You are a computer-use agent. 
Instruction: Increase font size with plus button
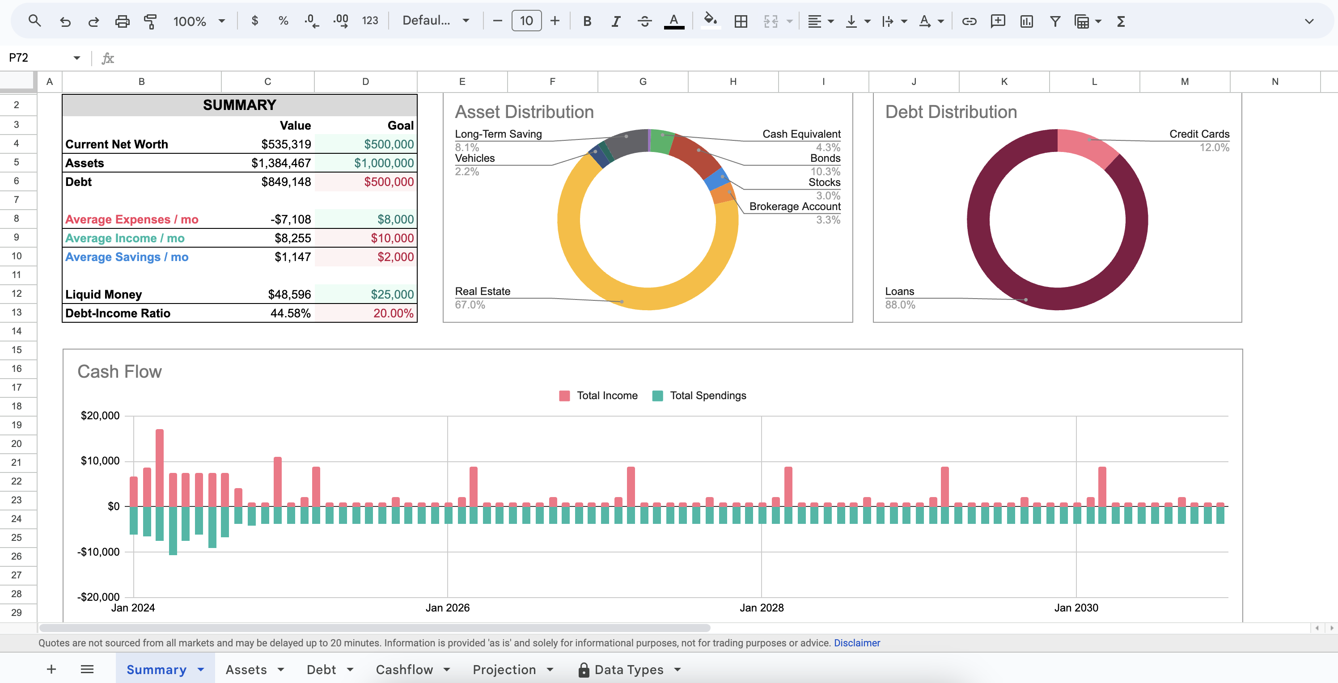click(x=555, y=21)
